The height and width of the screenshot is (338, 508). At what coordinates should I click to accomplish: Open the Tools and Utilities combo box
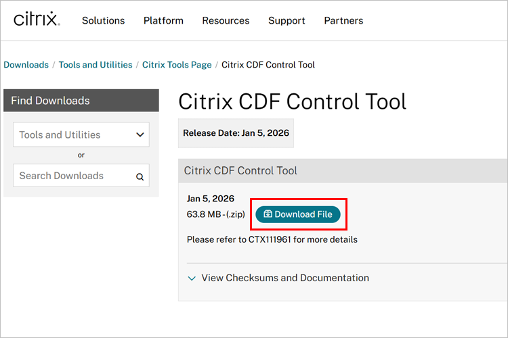pyautogui.click(x=81, y=135)
